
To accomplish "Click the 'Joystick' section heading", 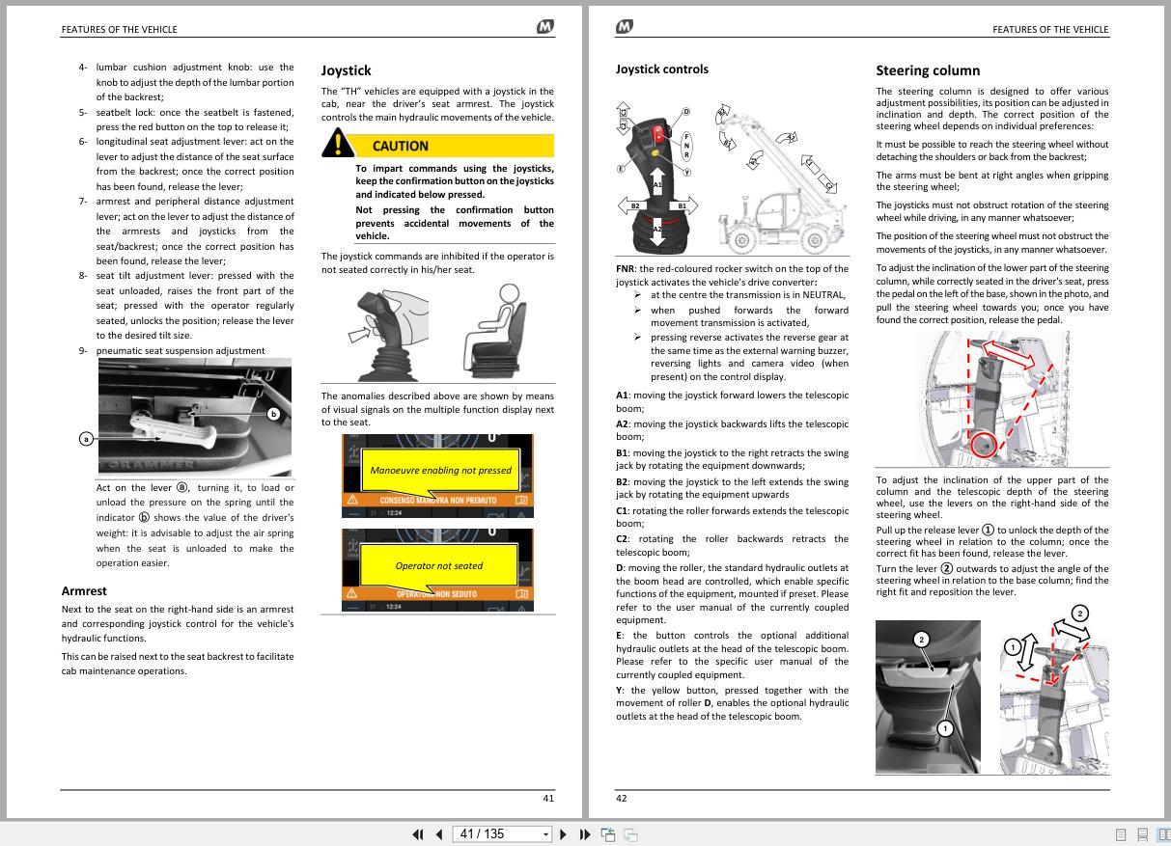I will coord(346,70).
